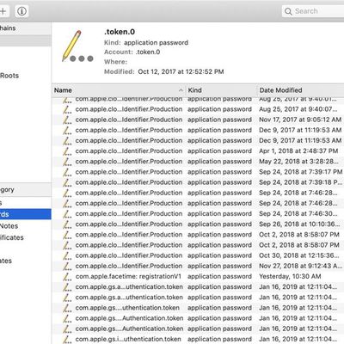
Task: Click 'Sep 24, 2018 at 7:39:18' date cell
Action: tap(301, 182)
